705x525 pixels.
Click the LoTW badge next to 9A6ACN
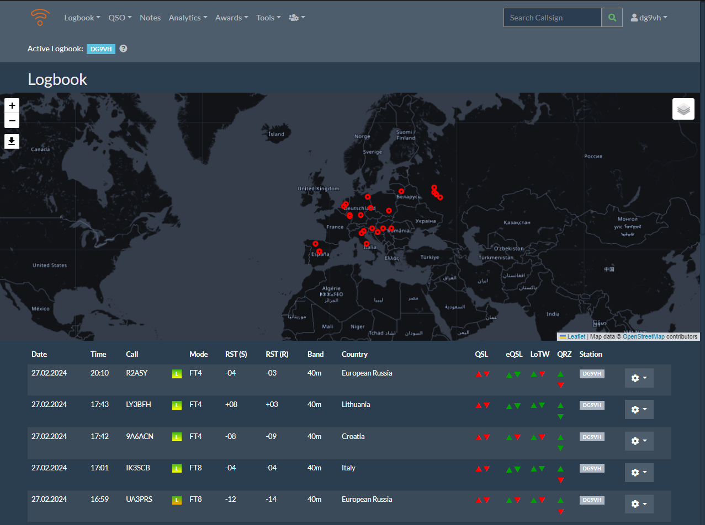click(x=177, y=437)
